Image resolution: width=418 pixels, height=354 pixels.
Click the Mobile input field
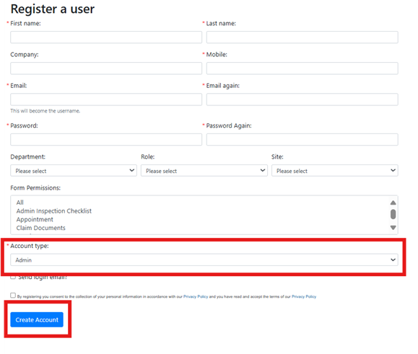click(302, 68)
